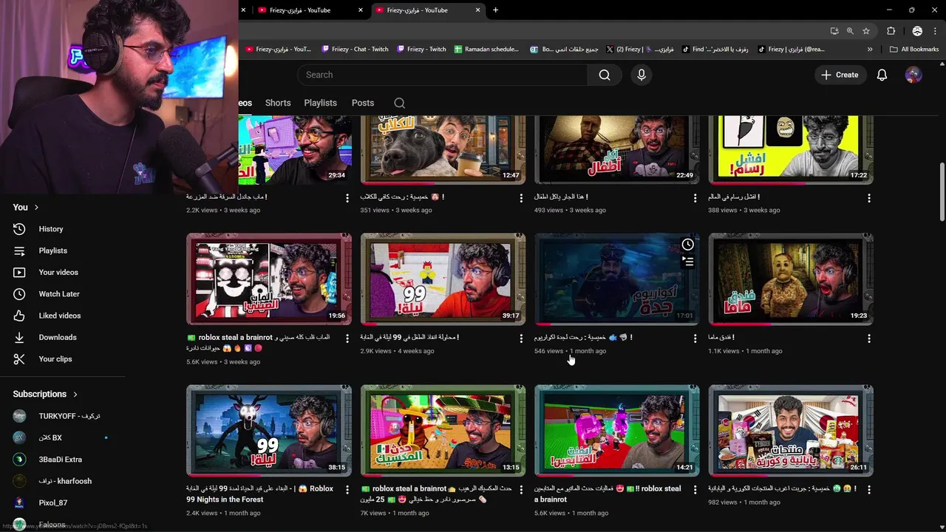Bookmark this page with the star icon
Image resolution: width=946 pixels, height=532 pixels.
[866, 31]
